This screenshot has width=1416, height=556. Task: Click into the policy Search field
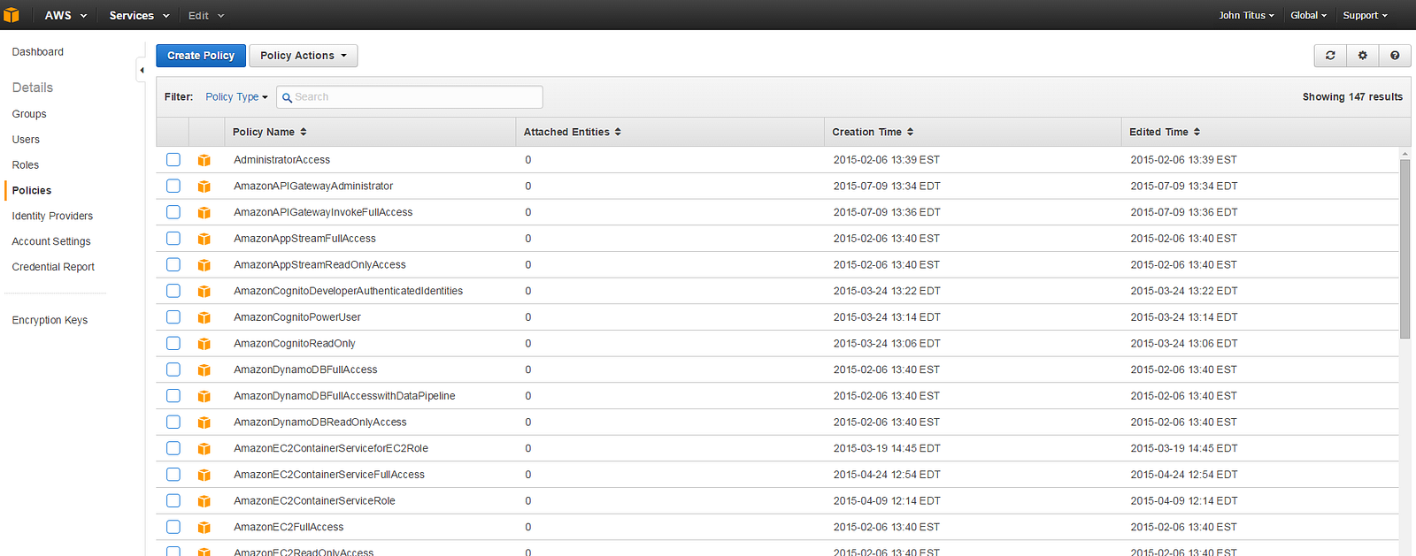tap(410, 97)
